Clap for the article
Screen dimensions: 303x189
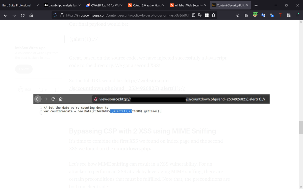21,89
